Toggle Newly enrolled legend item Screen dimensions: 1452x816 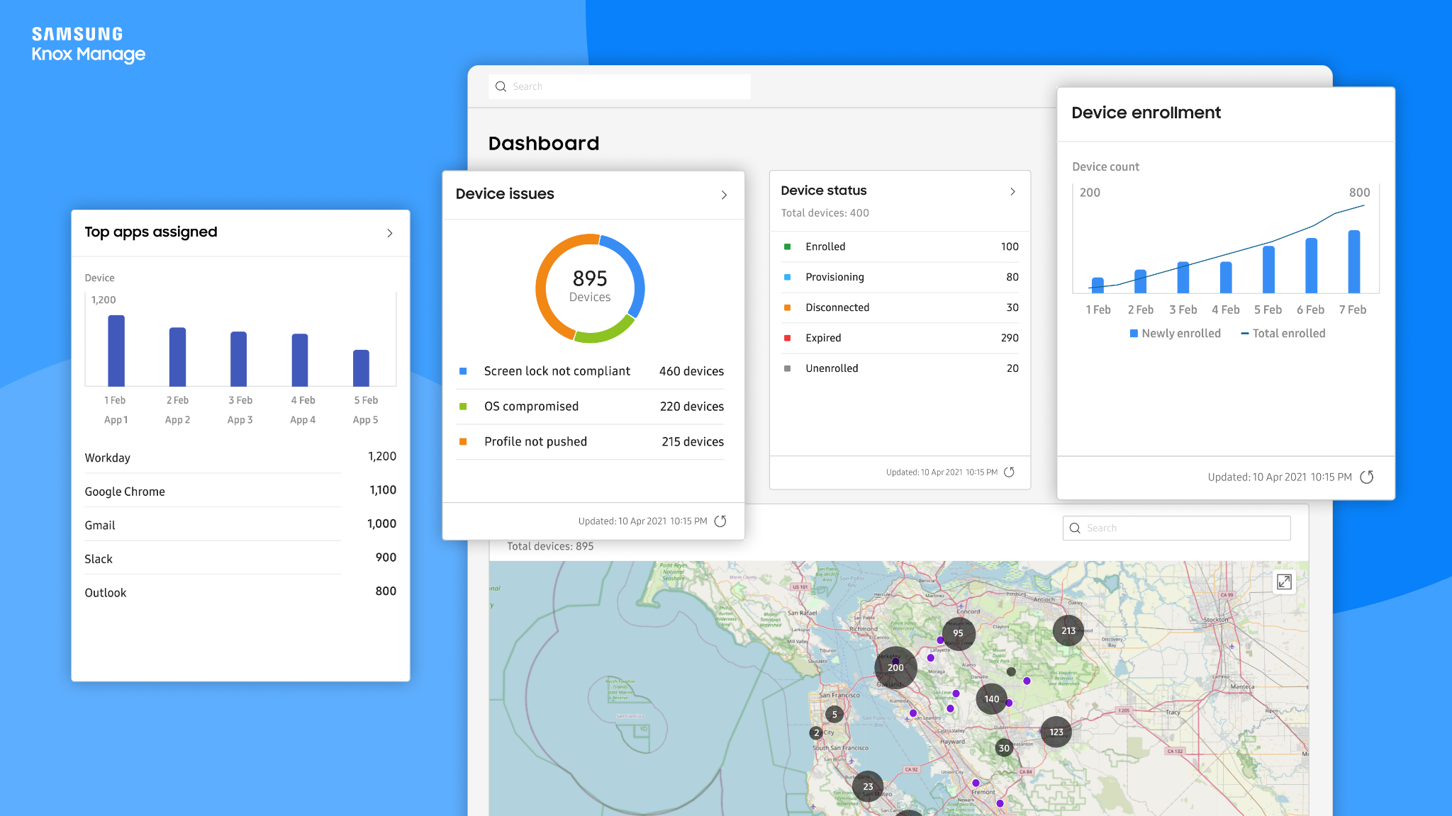coord(1175,334)
